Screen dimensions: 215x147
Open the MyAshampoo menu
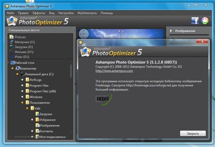[x=87, y=13]
